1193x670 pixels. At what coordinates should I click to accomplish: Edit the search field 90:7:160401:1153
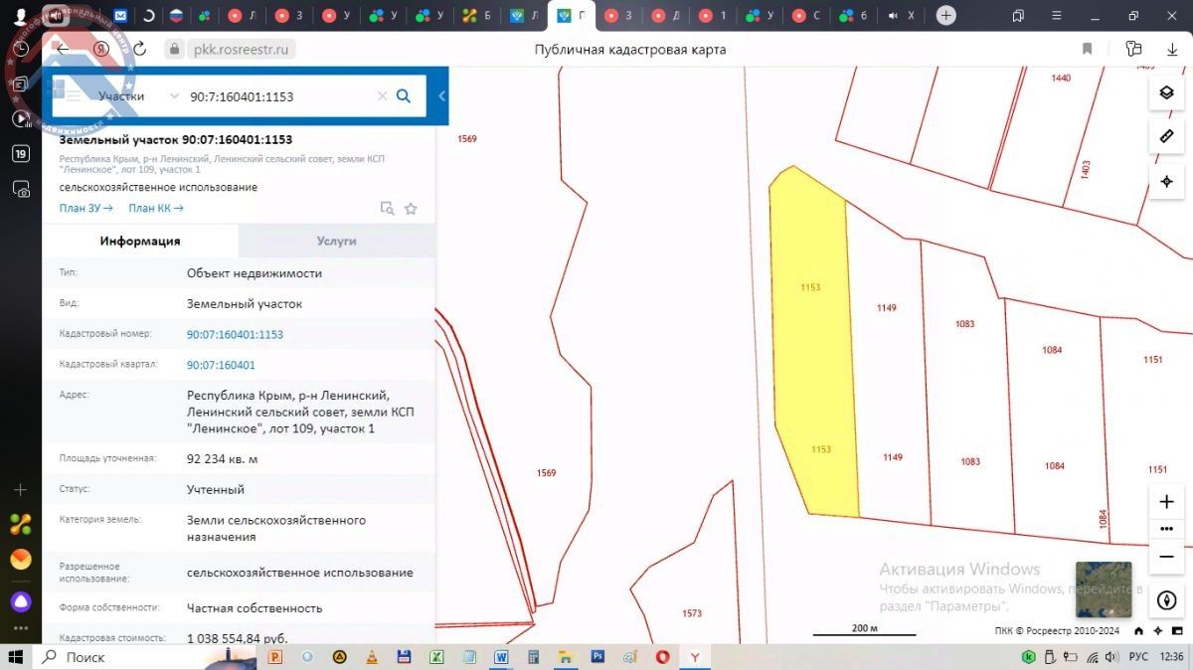point(280,96)
